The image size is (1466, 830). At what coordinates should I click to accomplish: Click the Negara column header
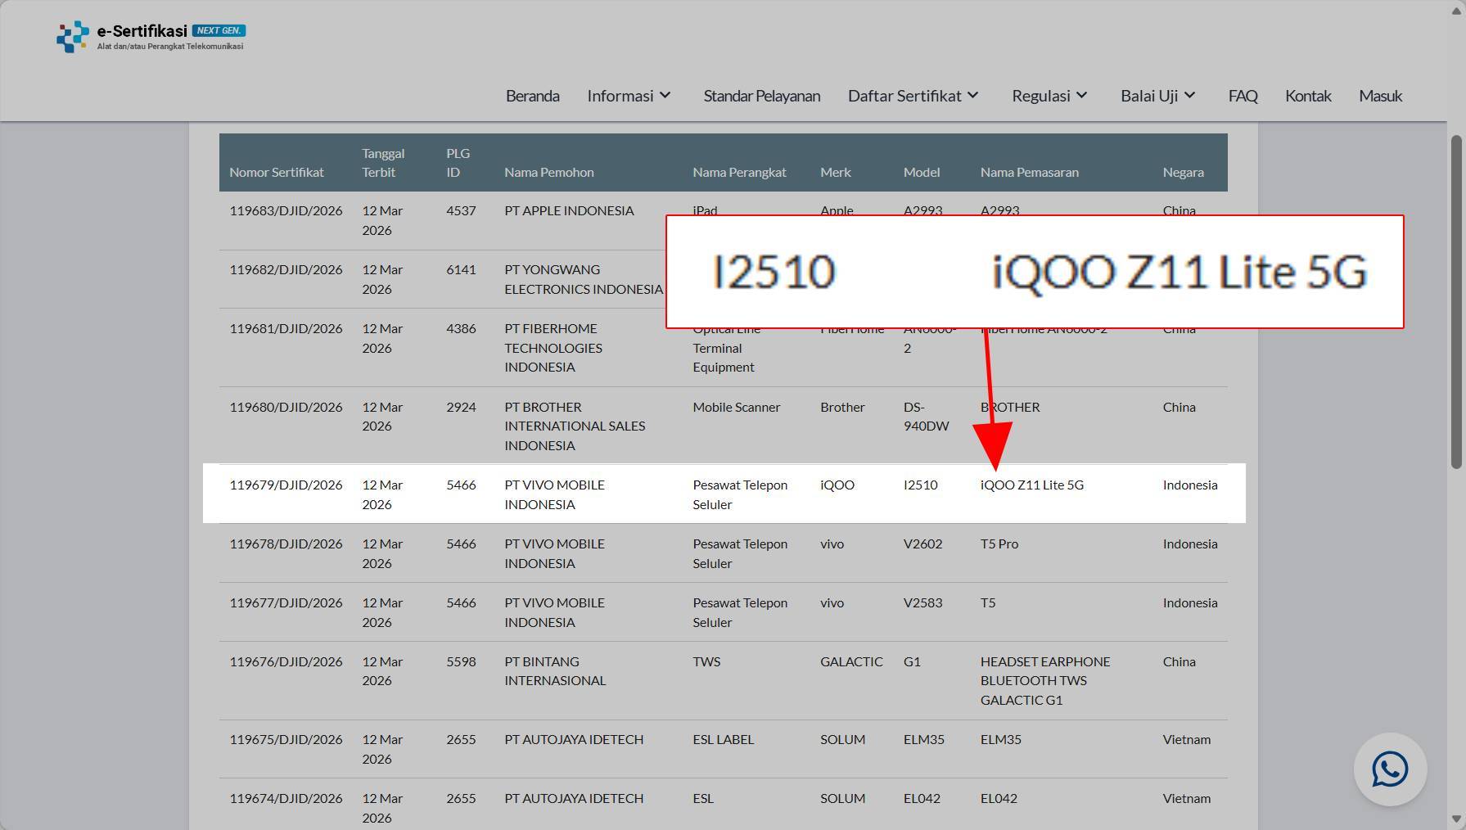(1183, 172)
